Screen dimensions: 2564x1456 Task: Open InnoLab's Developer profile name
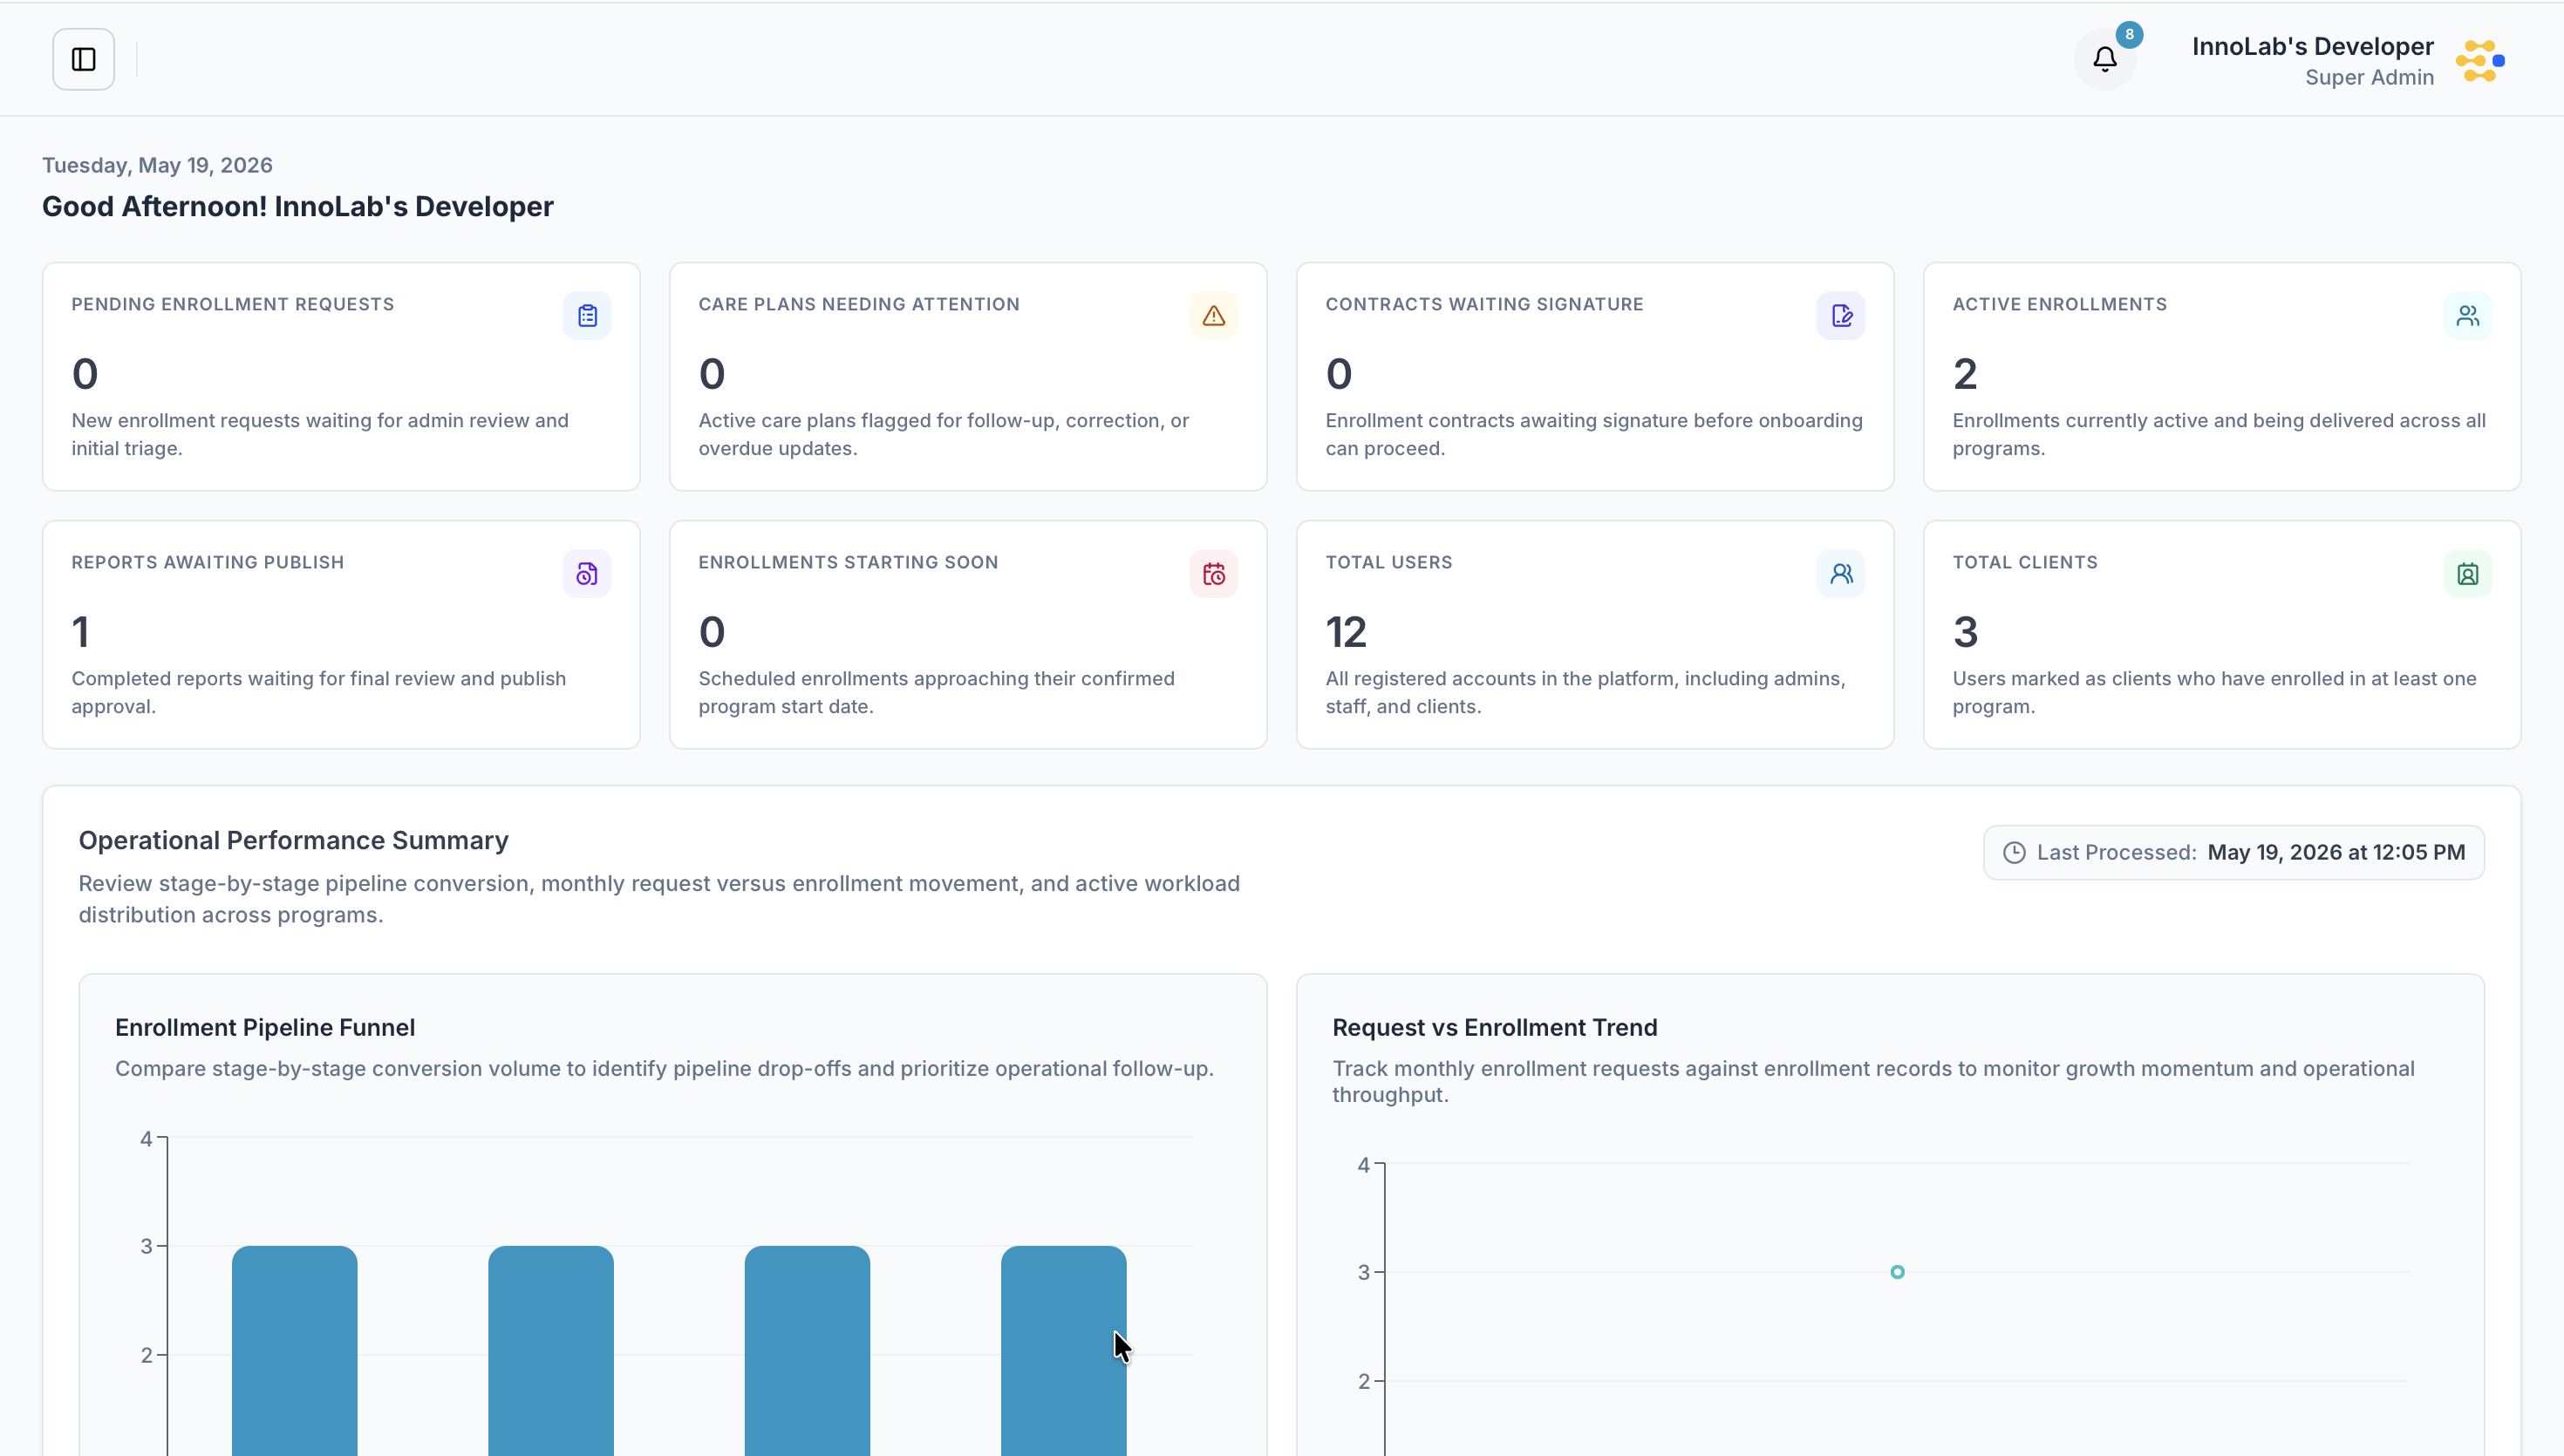pos(2312,46)
